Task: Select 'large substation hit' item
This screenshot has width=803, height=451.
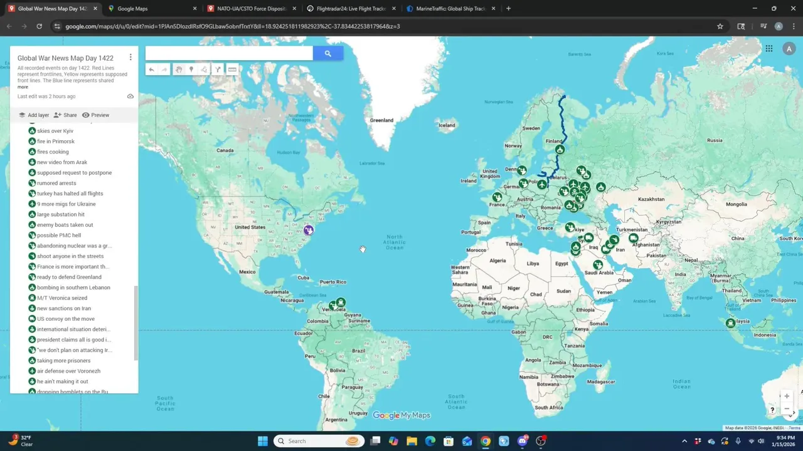Action: tap(61, 214)
